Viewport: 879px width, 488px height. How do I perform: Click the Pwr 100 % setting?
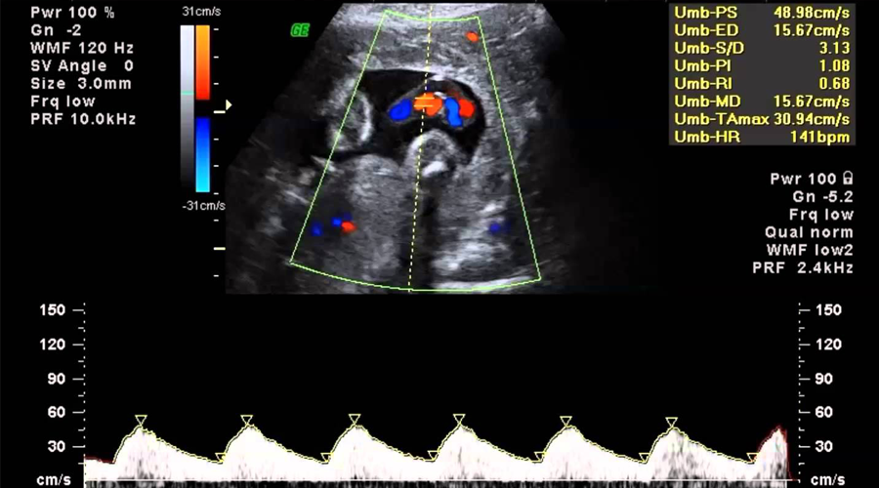[72, 13]
